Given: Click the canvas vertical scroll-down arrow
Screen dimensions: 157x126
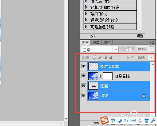Looking at the screenshot, I should click(x=66, y=119).
